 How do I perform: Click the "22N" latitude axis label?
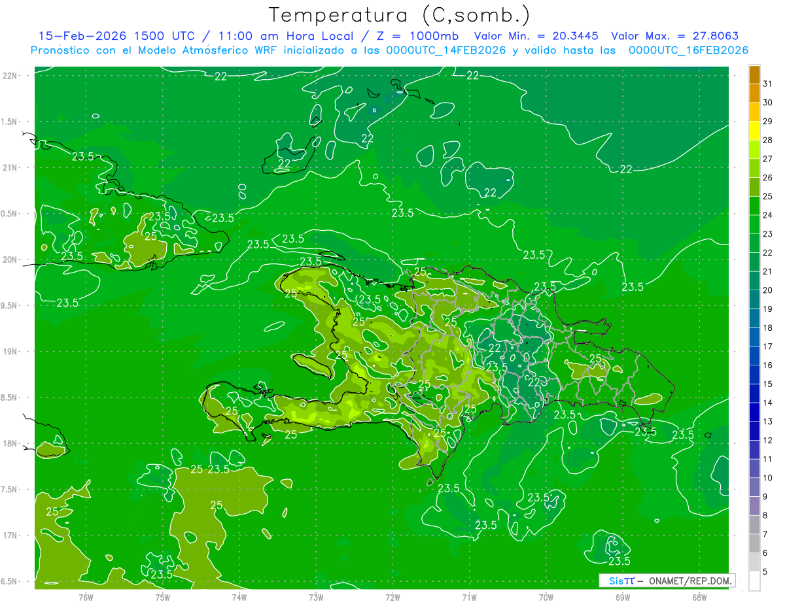point(11,76)
